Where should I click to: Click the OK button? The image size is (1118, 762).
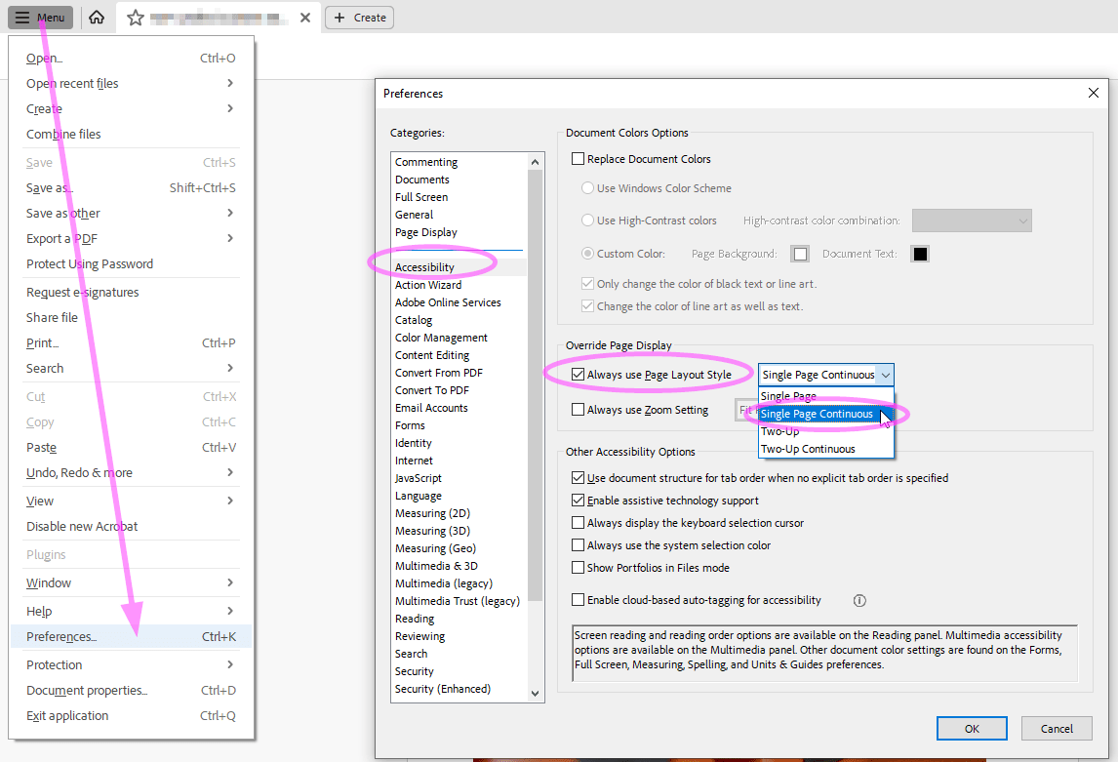coord(972,728)
